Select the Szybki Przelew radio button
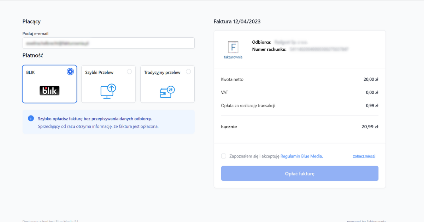424x222 pixels. [x=129, y=72]
